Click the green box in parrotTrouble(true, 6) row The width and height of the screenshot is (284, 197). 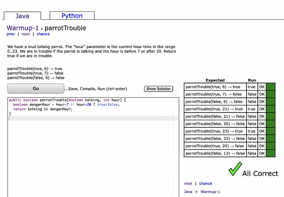point(271,87)
